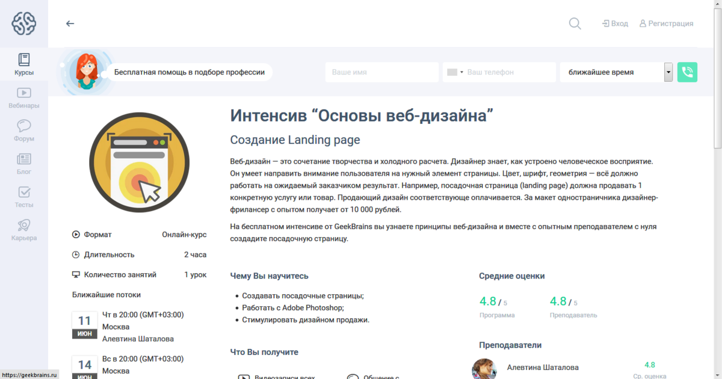Click the GeekBrains brain logo

pos(24,23)
